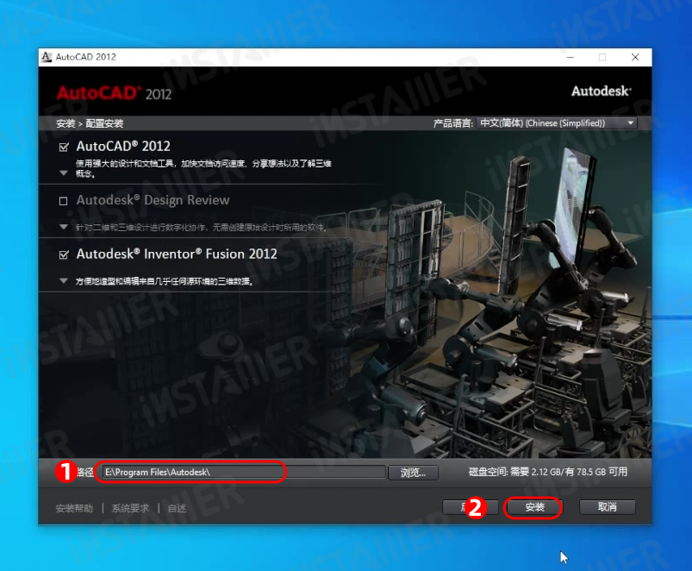Minimize the AutoCAD 2012 installer window
The height and width of the screenshot is (571, 692).
pos(570,58)
